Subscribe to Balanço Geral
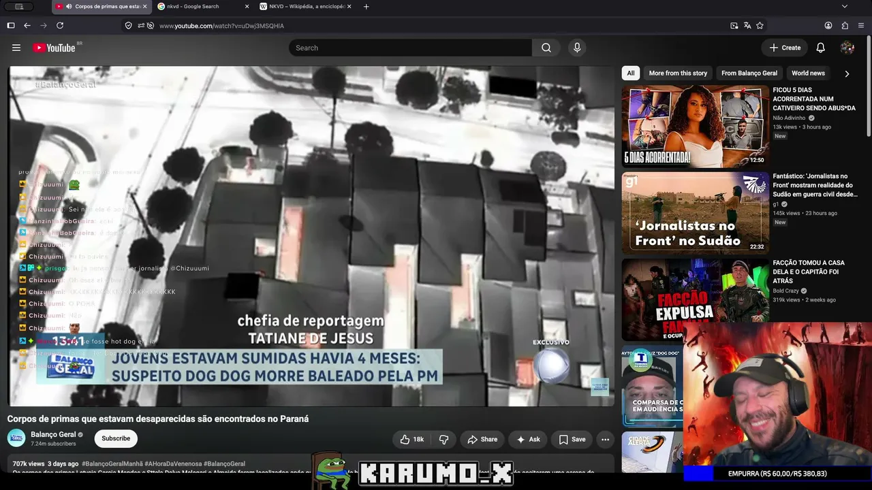Screen dimensions: 872x490 tap(116, 439)
